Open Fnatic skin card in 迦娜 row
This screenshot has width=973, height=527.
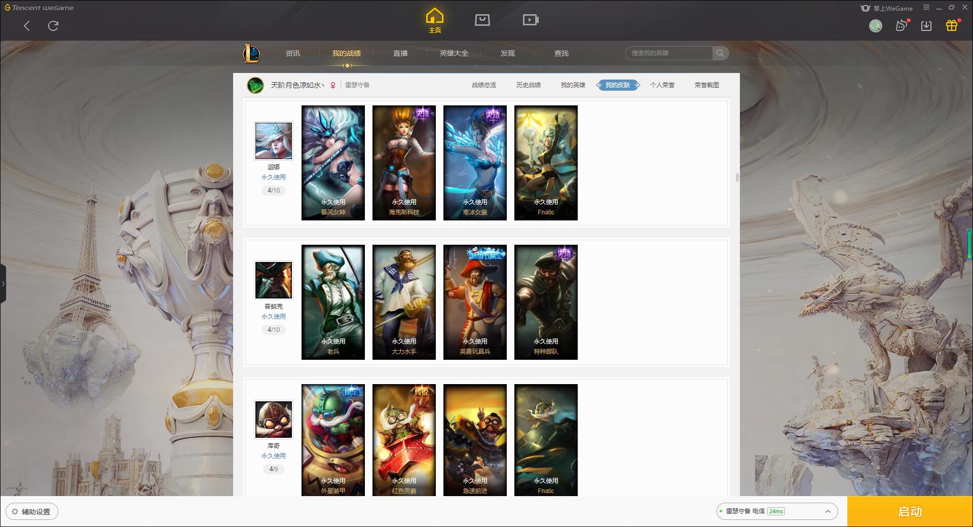[546, 163]
